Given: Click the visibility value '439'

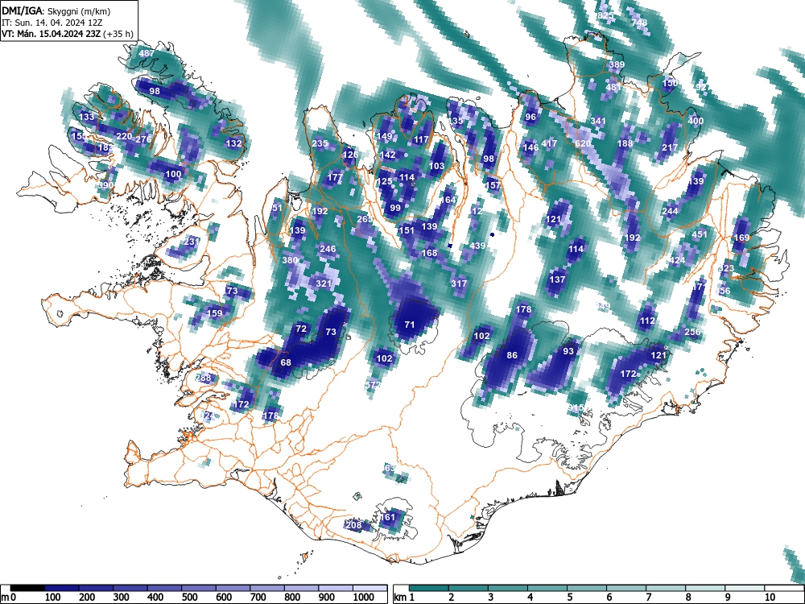Looking at the screenshot, I should 477,246.
